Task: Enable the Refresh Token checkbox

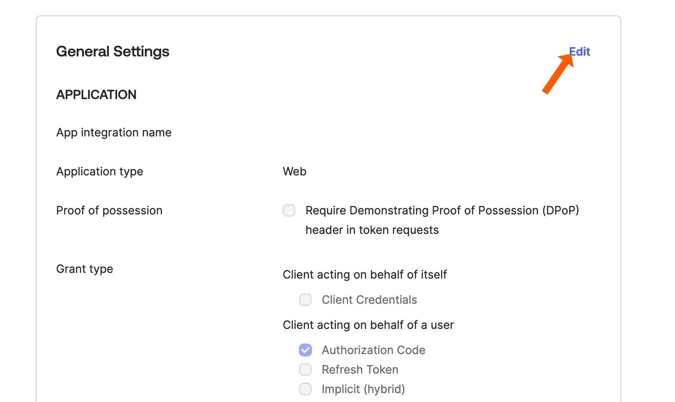Action: pos(305,370)
